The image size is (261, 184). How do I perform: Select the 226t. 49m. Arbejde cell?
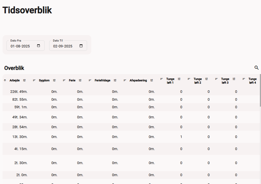click(x=19, y=91)
